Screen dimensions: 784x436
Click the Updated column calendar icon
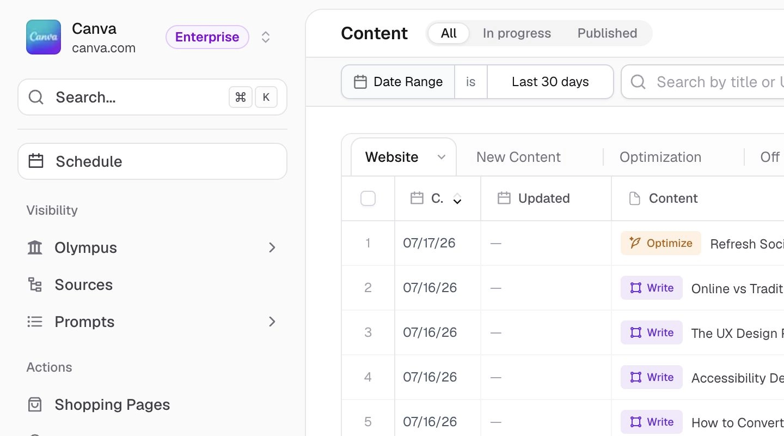[x=504, y=198]
